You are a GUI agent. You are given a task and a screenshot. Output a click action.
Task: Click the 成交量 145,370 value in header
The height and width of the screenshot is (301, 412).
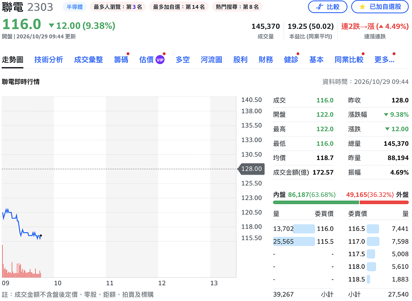click(266, 26)
